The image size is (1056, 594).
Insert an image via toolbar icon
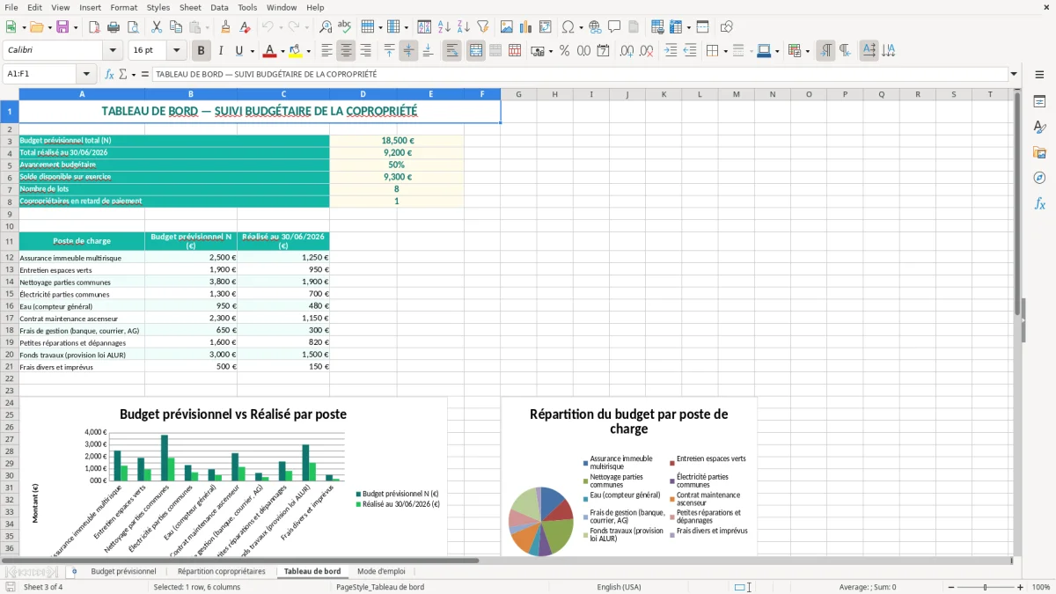point(507,27)
